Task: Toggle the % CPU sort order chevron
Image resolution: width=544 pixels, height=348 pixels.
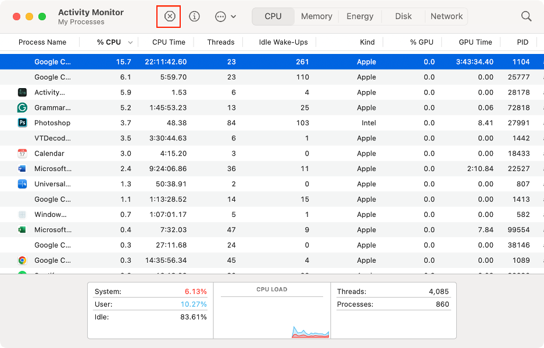Action: [x=130, y=42]
